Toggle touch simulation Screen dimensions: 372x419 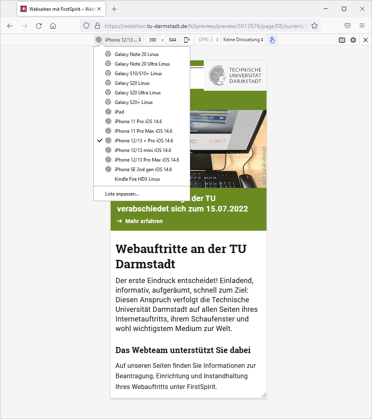coord(272,40)
